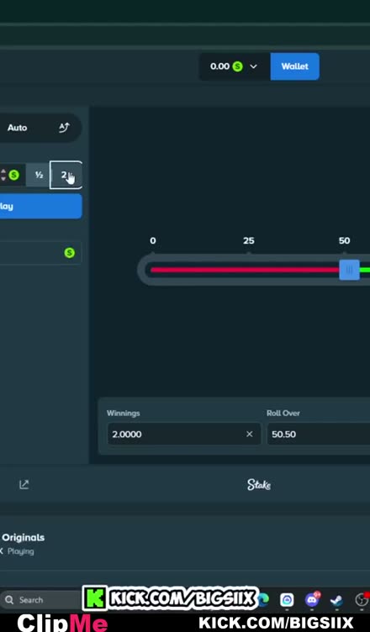Click the × multiplier icon in Winnings field

point(250,434)
